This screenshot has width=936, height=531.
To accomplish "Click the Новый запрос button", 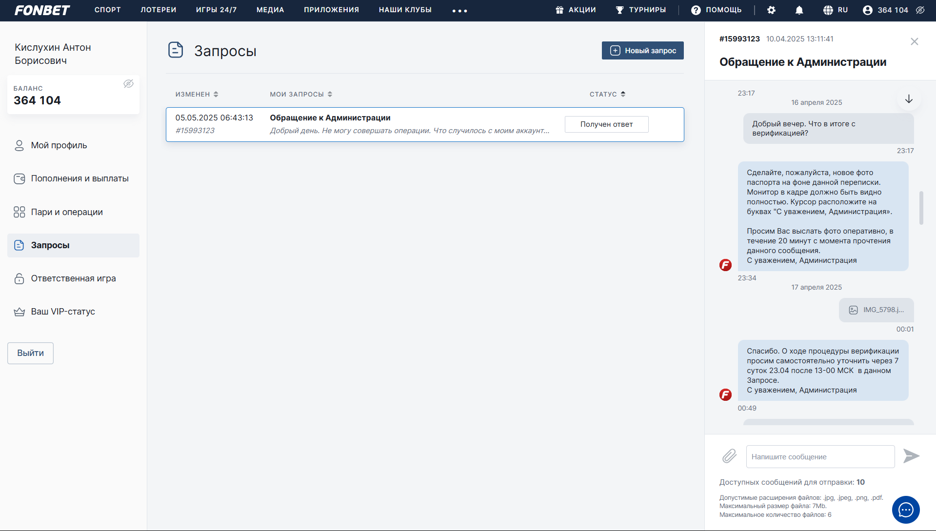I will tap(642, 51).
